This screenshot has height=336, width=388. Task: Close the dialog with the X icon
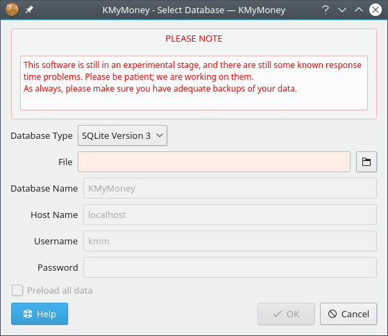[376, 10]
